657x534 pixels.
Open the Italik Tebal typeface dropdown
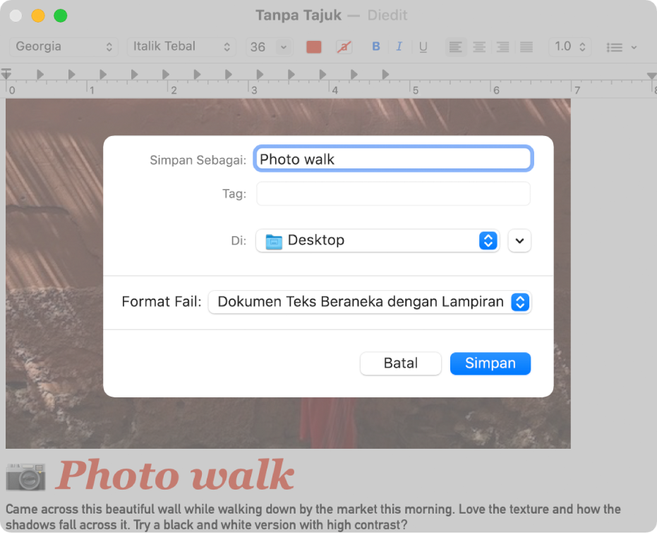coord(181,46)
